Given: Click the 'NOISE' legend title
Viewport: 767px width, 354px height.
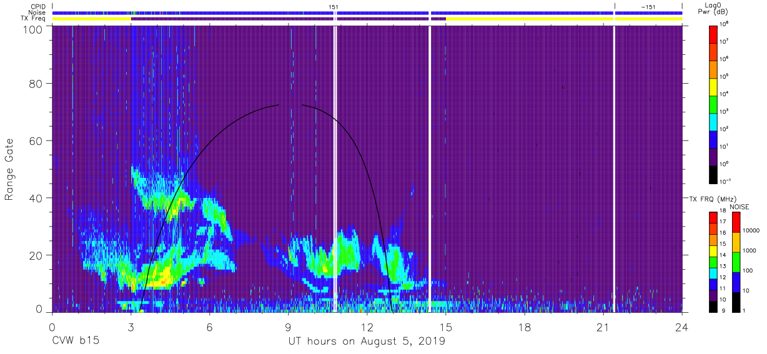Looking at the screenshot, I should (x=740, y=206).
